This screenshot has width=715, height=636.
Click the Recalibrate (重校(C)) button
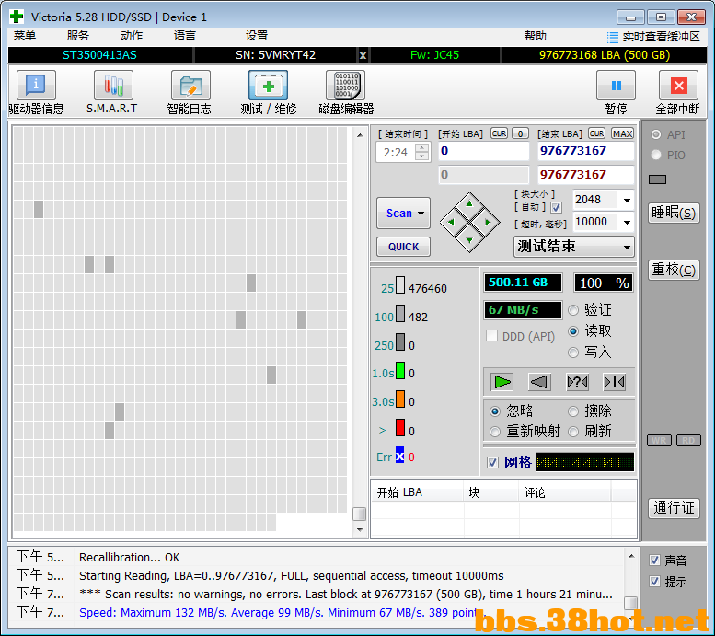(674, 270)
